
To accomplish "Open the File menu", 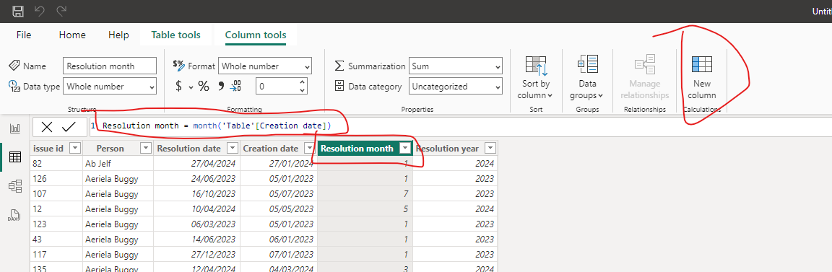I will click(24, 35).
